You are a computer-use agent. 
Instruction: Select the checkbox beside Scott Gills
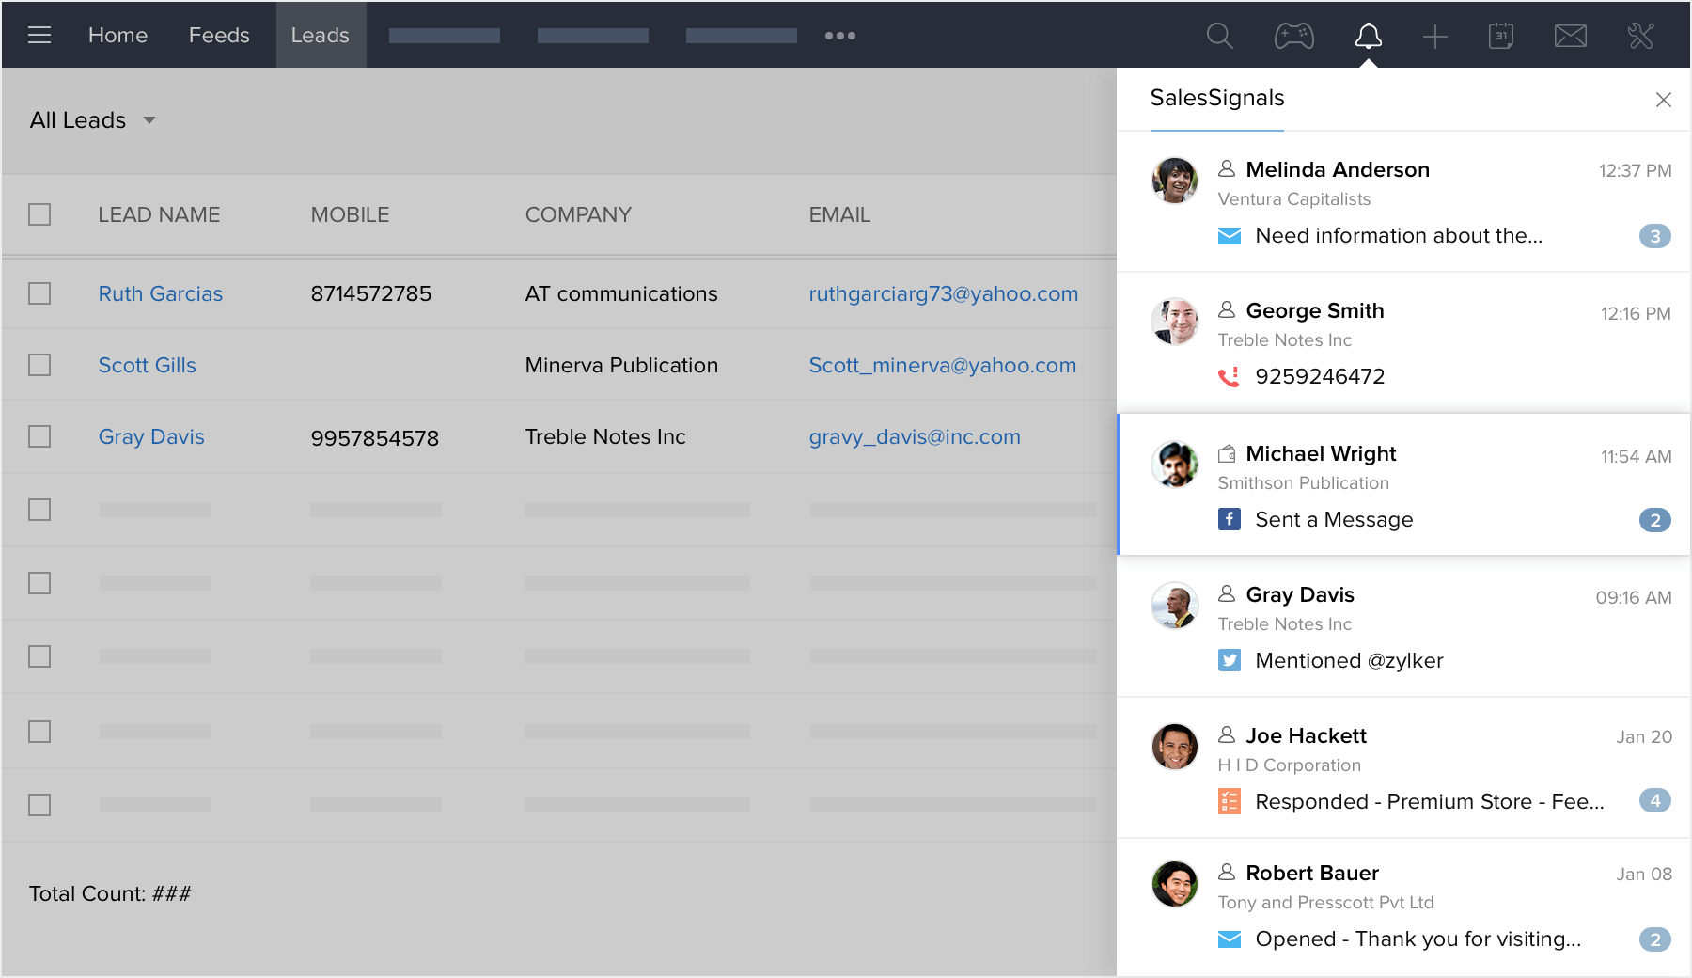tap(39, 365)
